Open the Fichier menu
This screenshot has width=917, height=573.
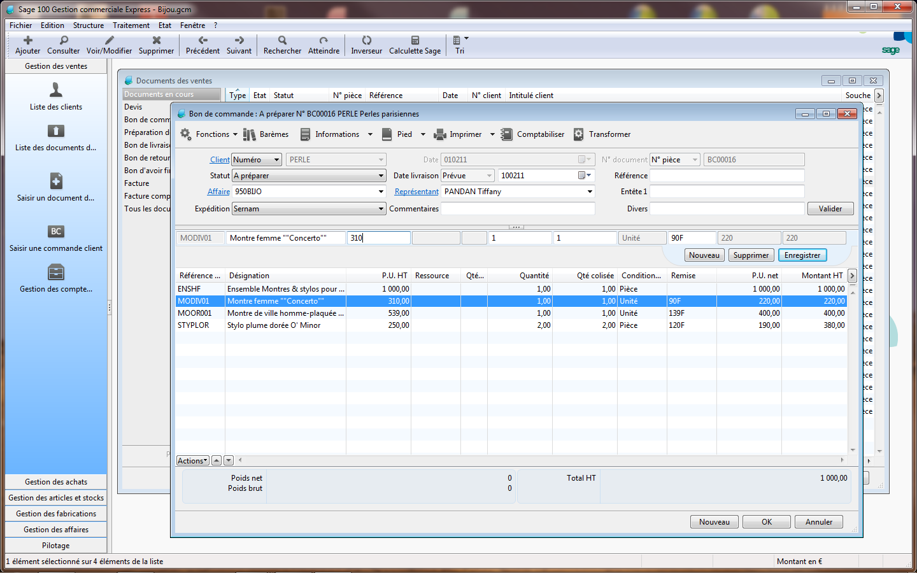pos(21,25)
